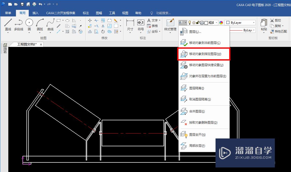Open the 菜单 main menu button
The height and width of the screenshot is (172, 291).
pos(8,13)
